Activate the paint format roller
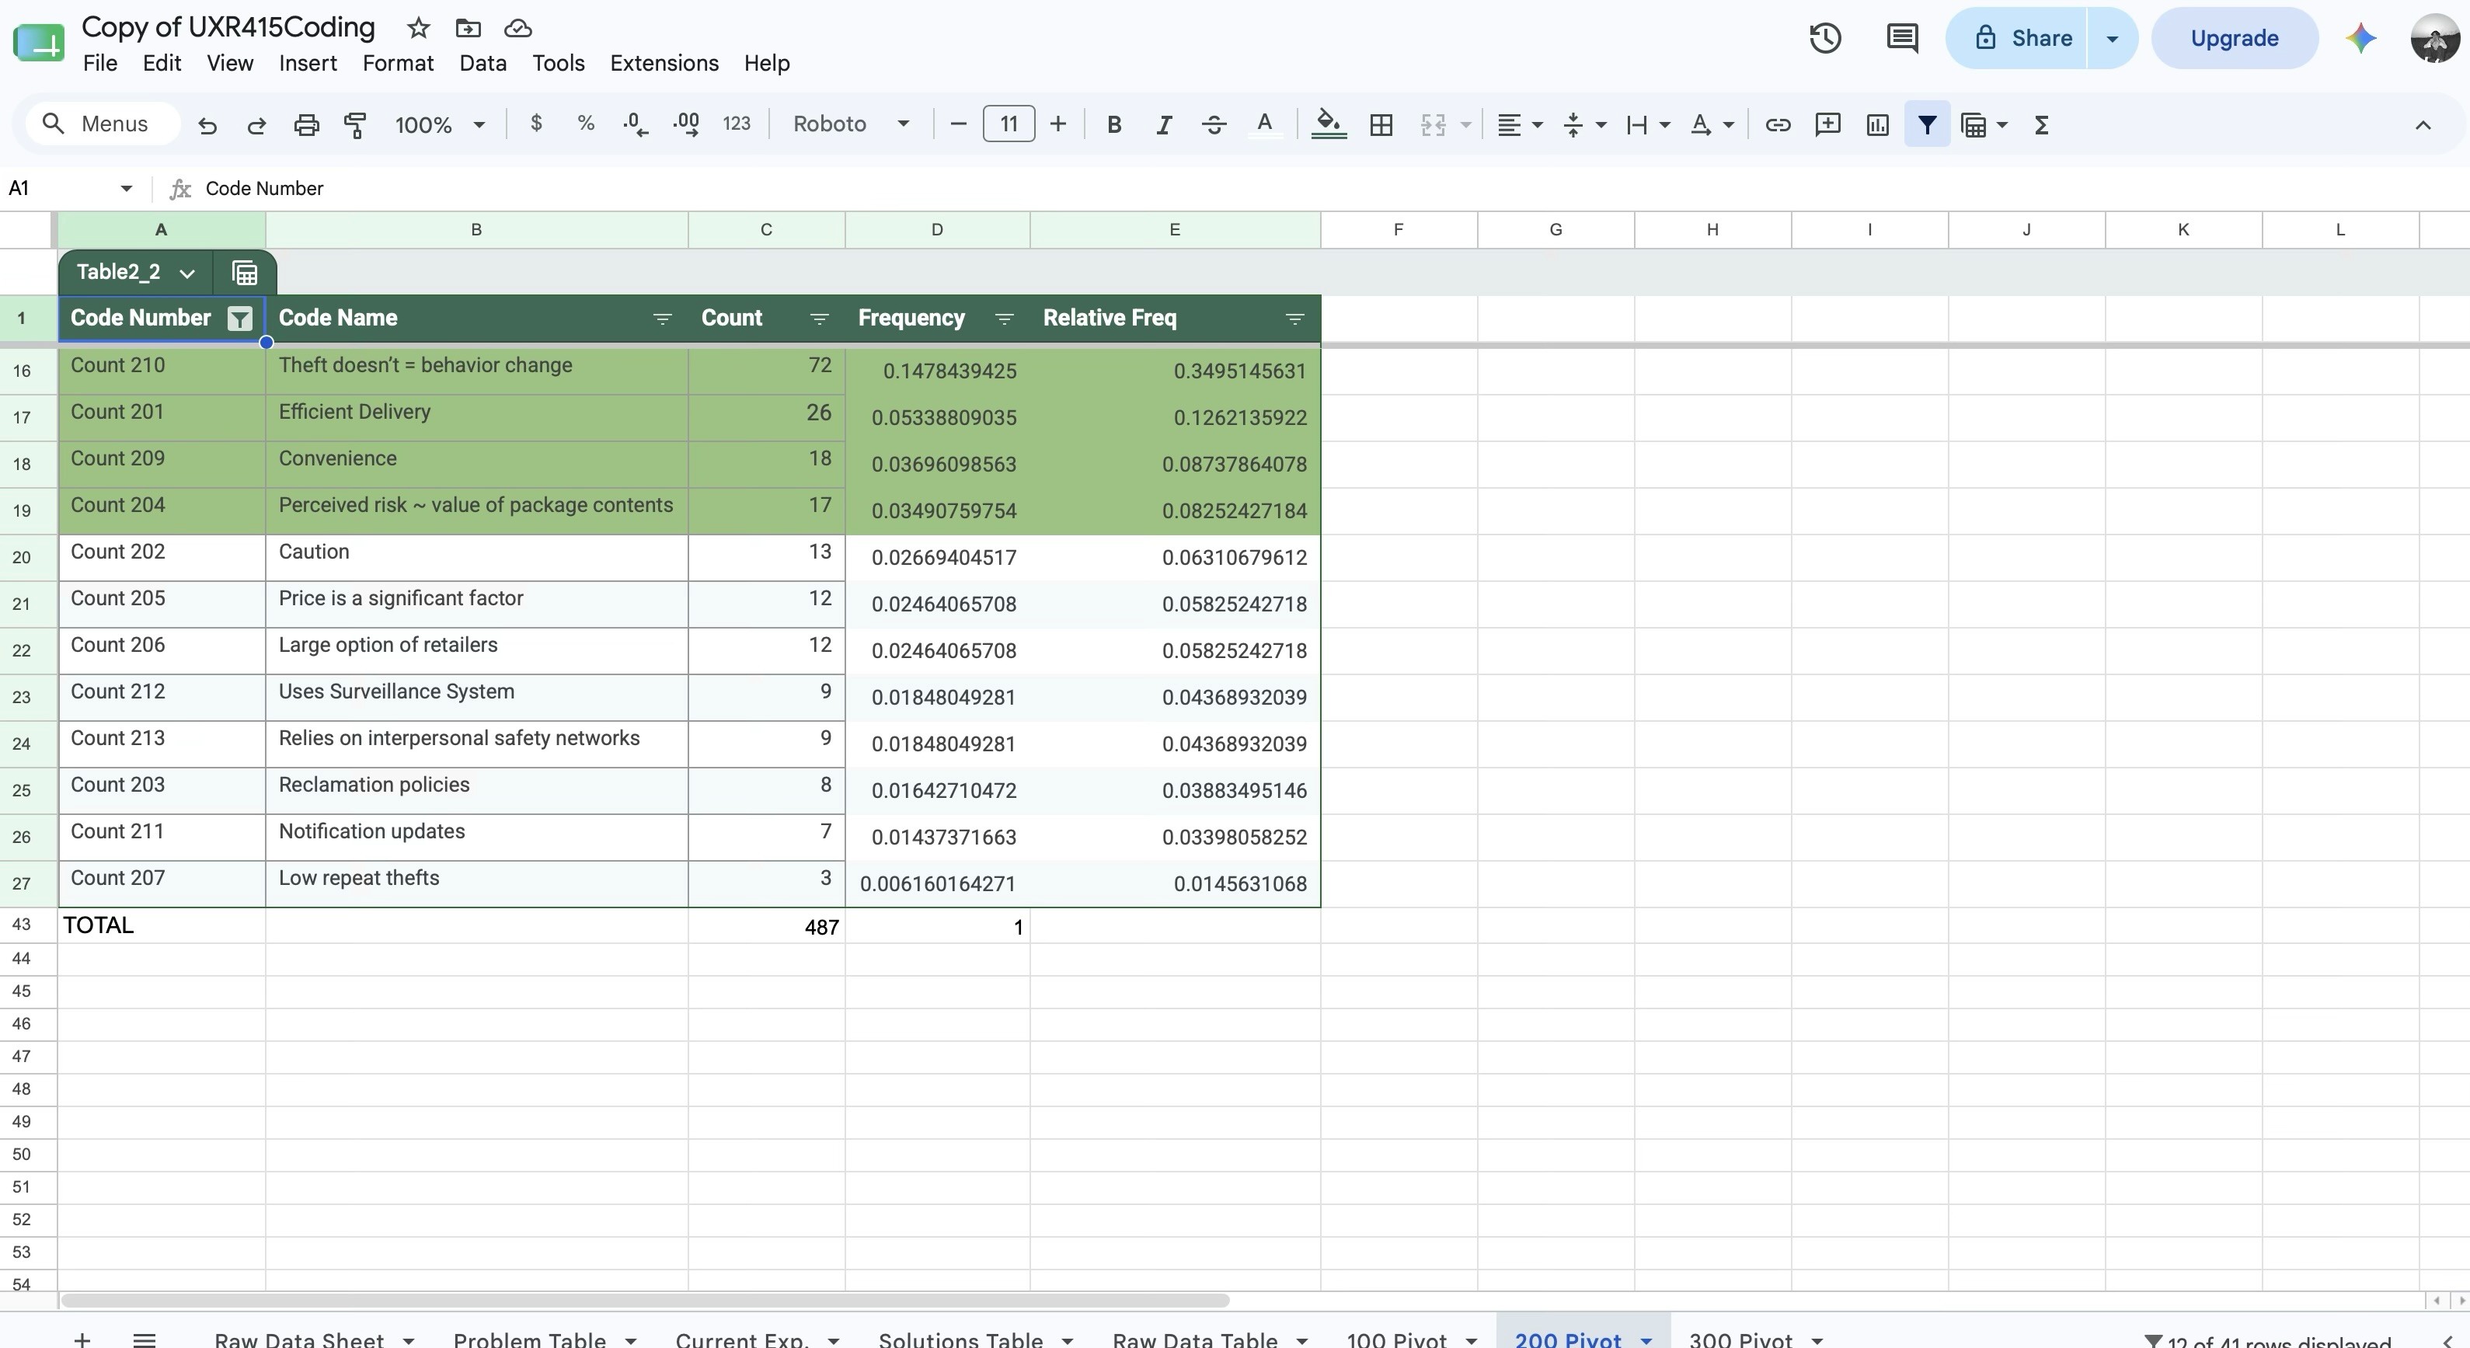2470x1348 pixels. [x=355, y=124]
